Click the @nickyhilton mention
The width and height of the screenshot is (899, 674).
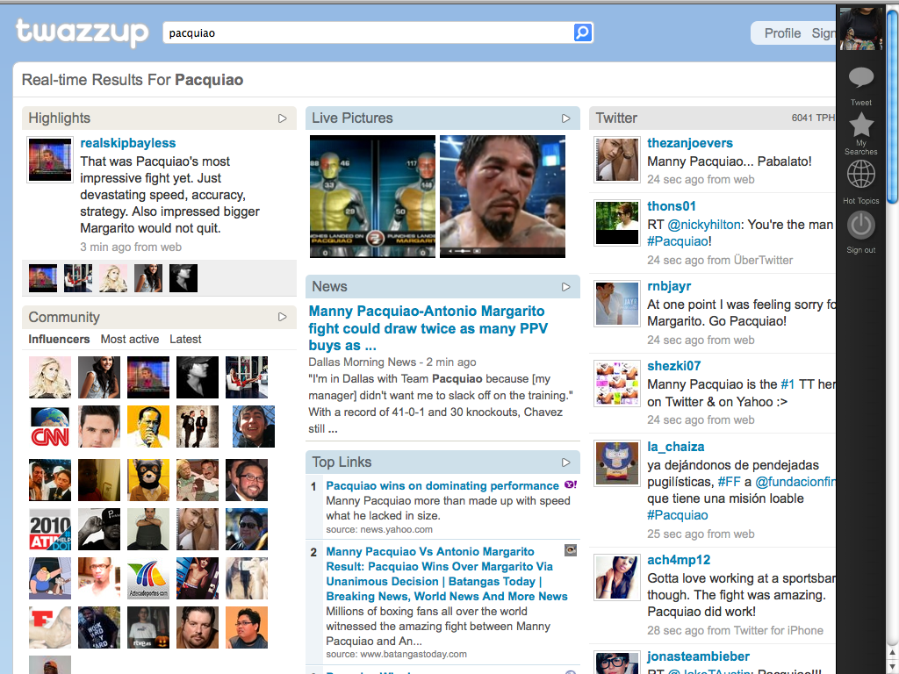tap(705, 224)
